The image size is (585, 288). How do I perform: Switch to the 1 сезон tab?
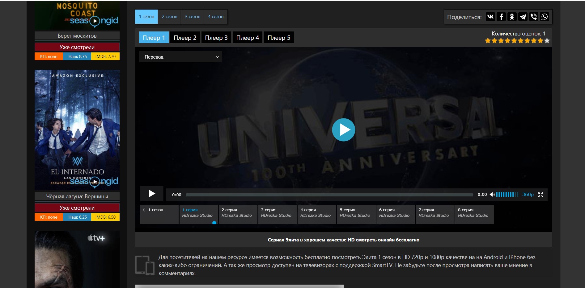pos(146,17)
